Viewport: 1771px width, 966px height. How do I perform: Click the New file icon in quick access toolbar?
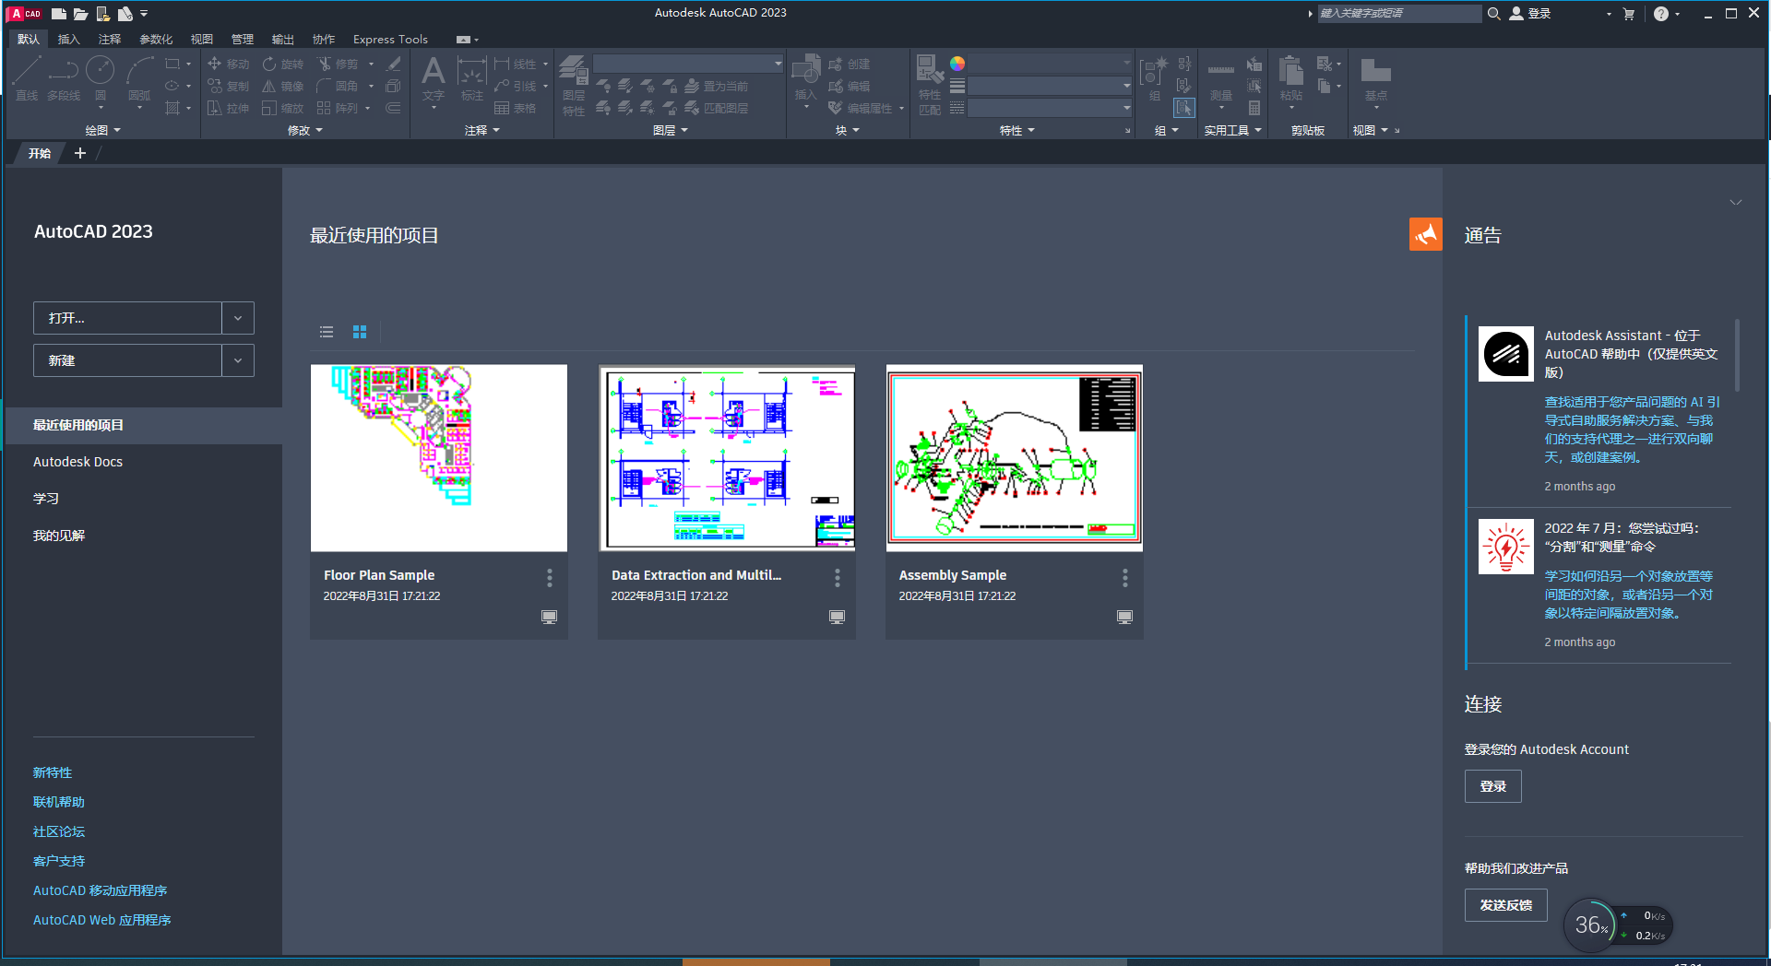tap(58, 13)
